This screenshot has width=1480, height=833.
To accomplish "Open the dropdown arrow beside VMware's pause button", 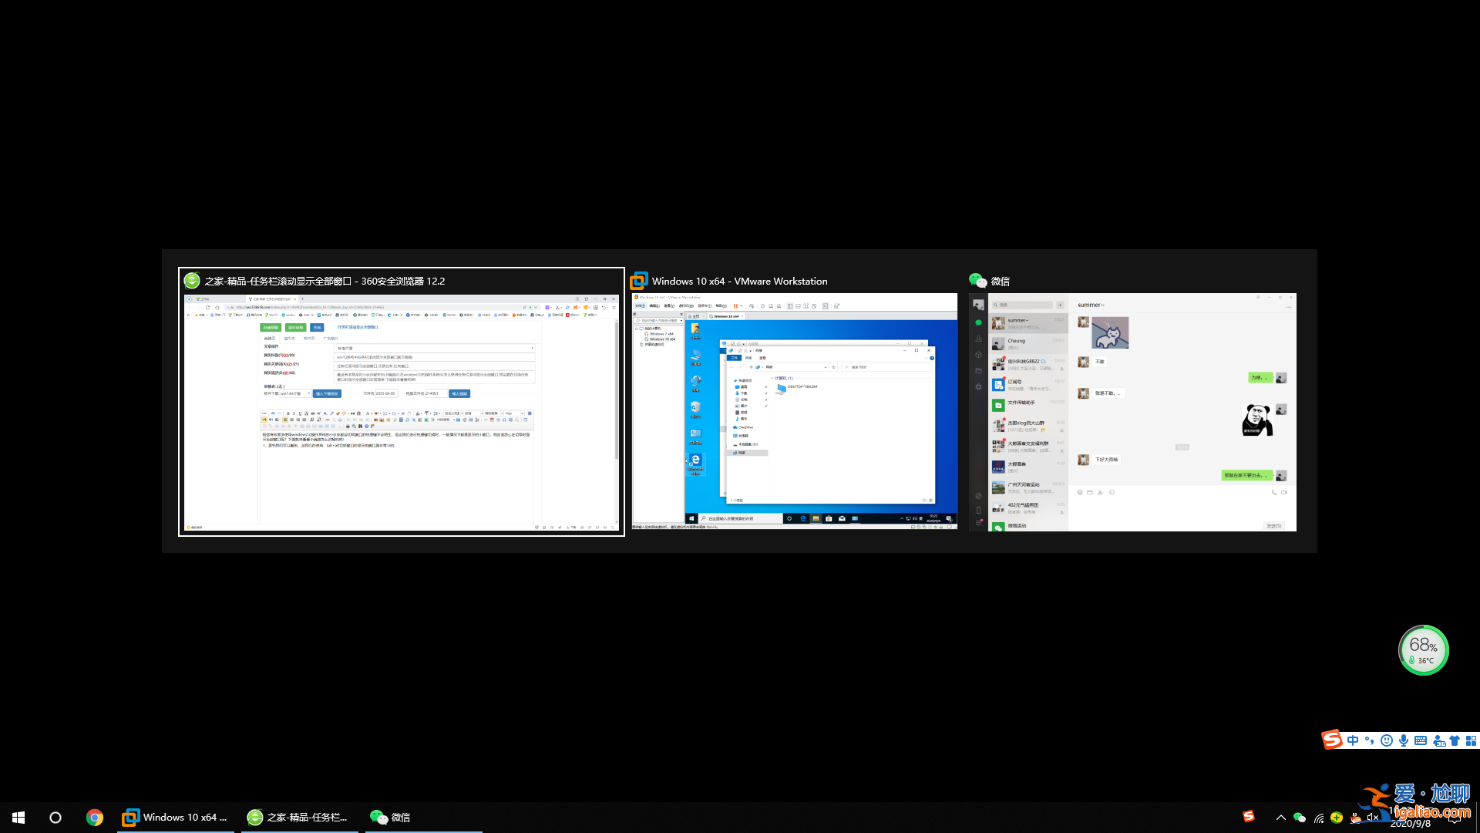I will (742, 305).
